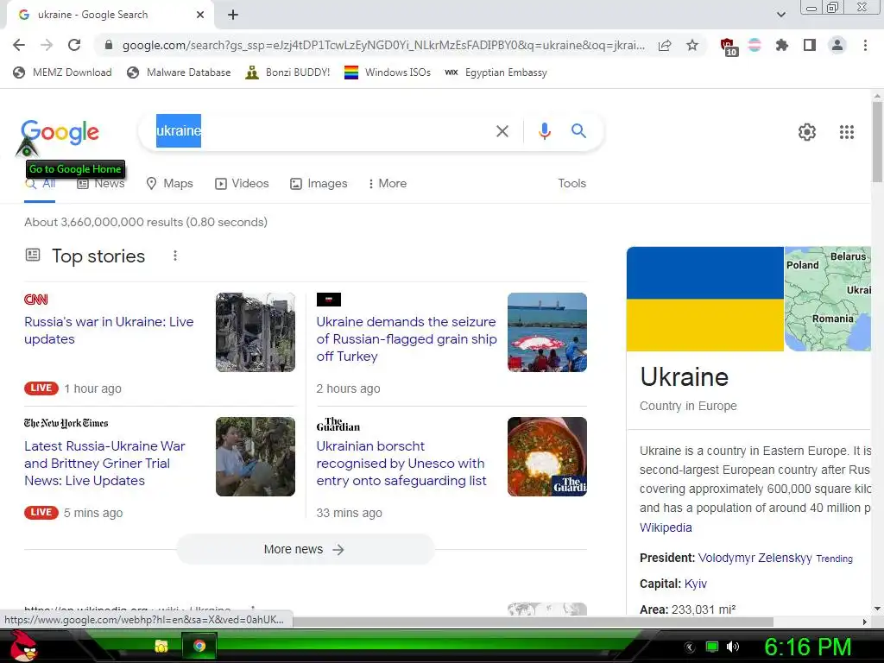
Task: Open Chrome's three-dot menu
Action: tap(865, 45)
